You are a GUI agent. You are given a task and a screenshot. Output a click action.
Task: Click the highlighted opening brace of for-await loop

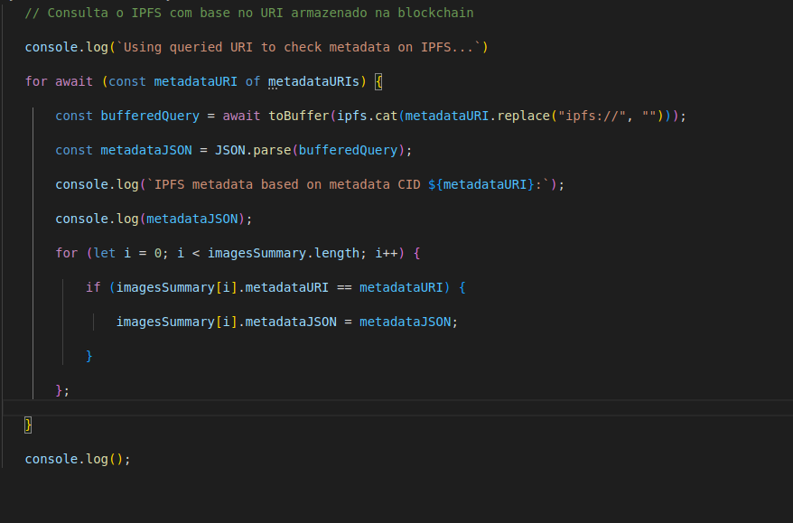coord(378,81)
